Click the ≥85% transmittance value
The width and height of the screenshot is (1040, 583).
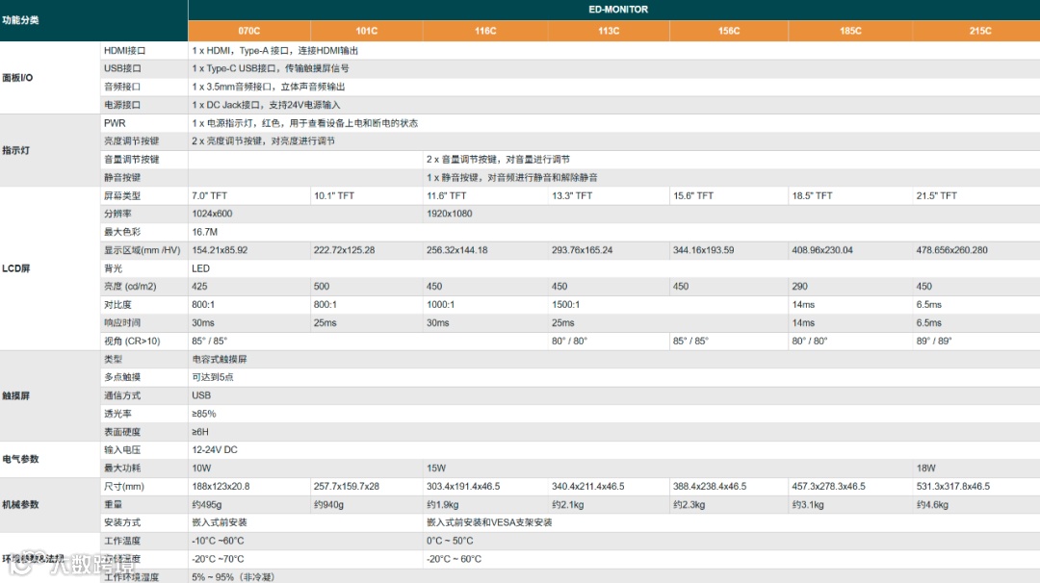click(x=203, y=414)
